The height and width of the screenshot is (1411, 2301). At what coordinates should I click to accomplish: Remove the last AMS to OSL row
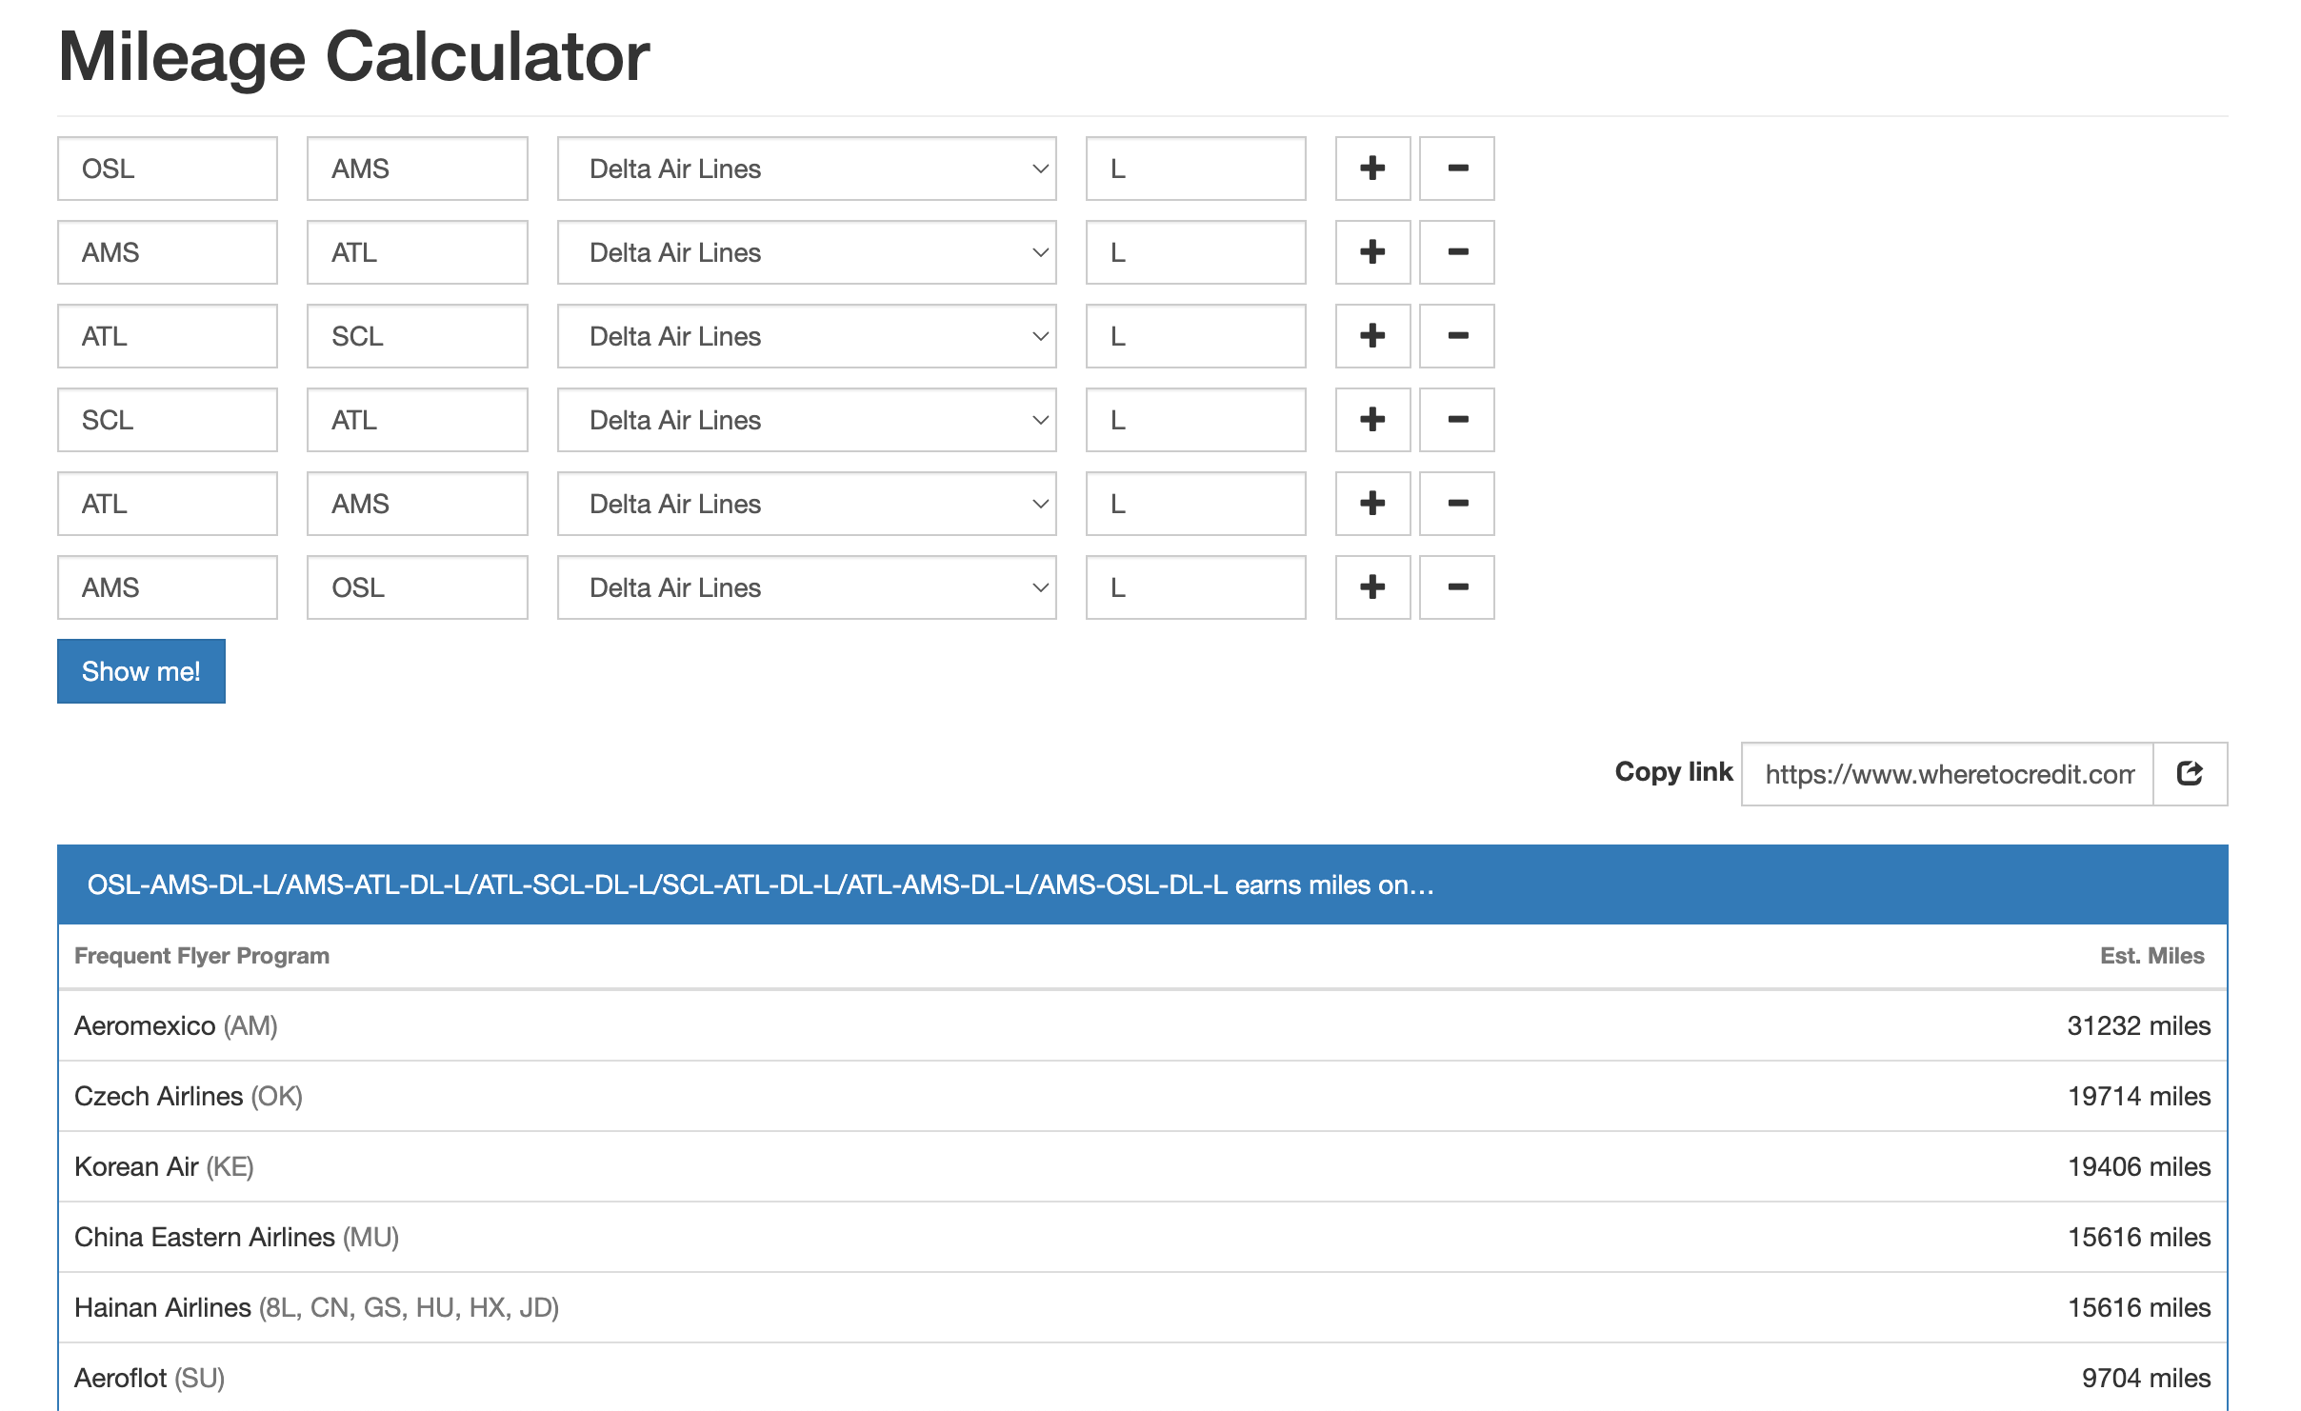click(1456, 587)
